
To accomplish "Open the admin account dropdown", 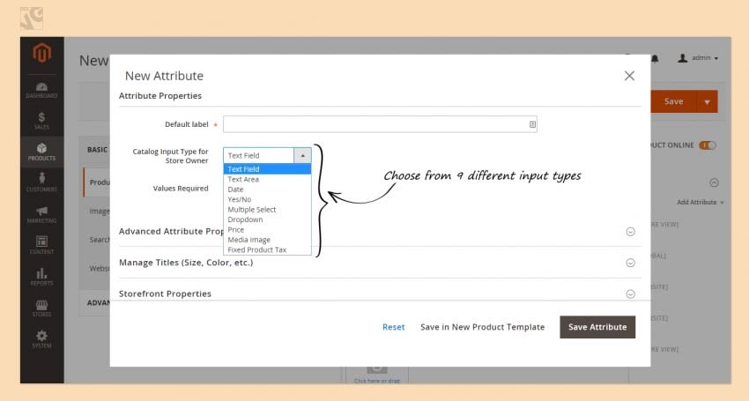I will (698, 58).
